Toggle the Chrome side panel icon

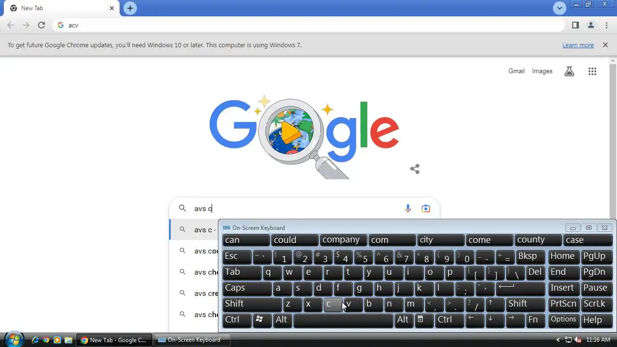pos(576,25)
